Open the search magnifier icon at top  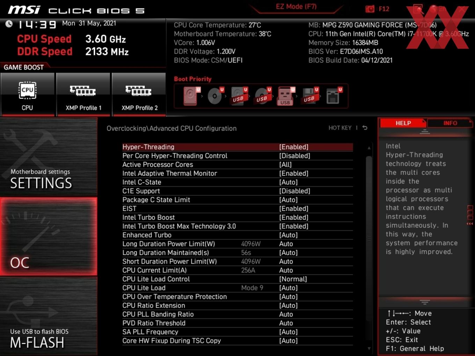click(418, 9)
